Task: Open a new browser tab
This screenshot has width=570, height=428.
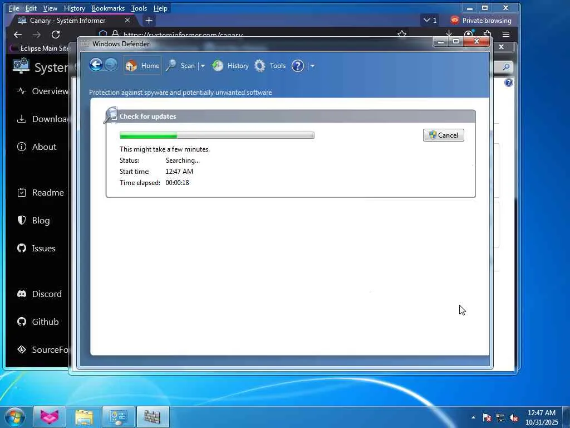Action: point(149,21)
